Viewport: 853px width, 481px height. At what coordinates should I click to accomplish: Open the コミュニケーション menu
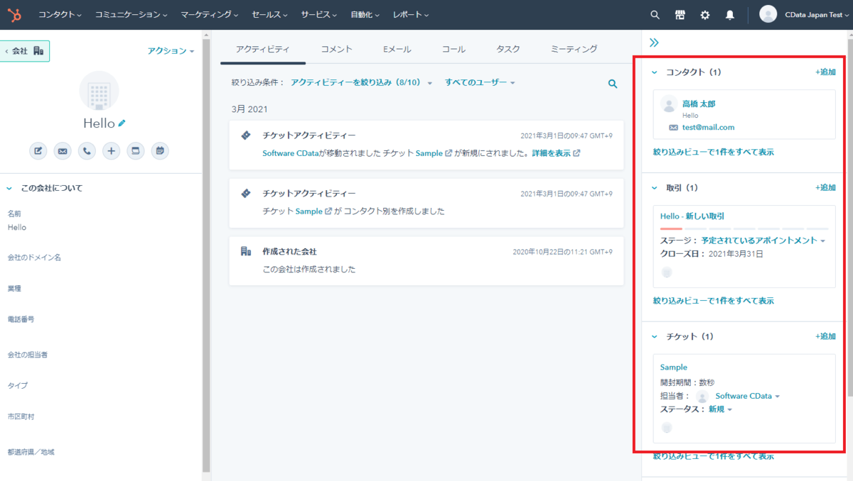coord(132,14)
